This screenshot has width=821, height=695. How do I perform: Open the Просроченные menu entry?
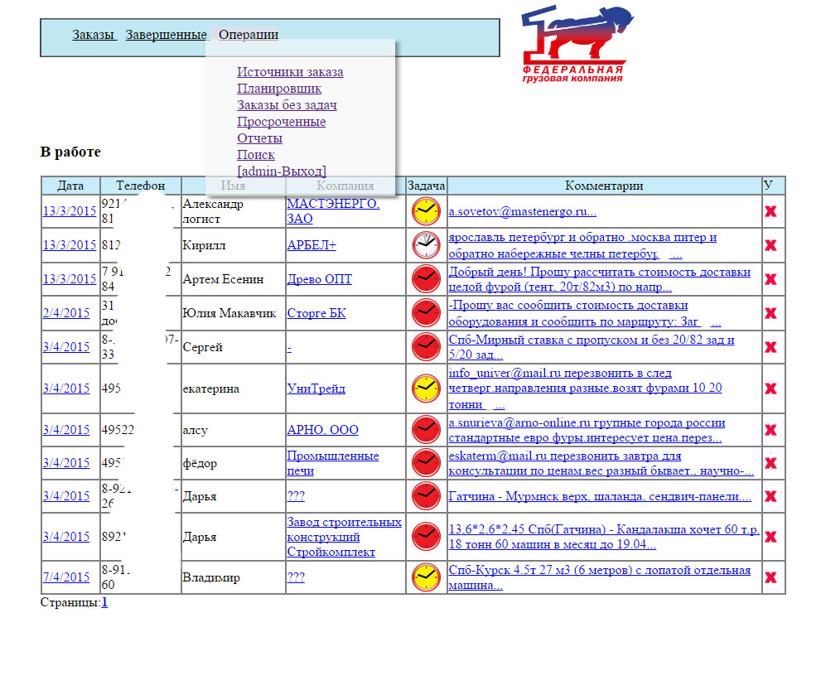pyautogui.click(x=281, y=122)
